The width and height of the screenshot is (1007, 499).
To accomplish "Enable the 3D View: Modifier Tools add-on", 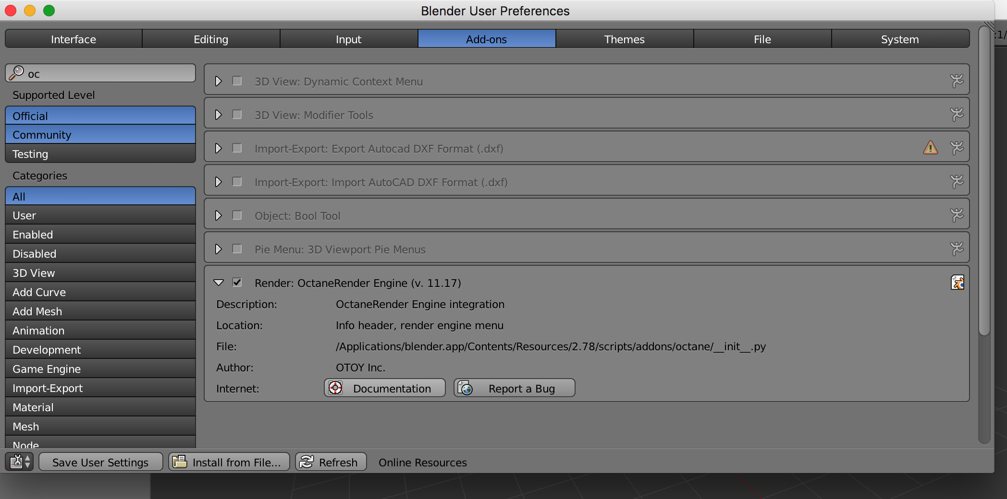I will [237, 114].
